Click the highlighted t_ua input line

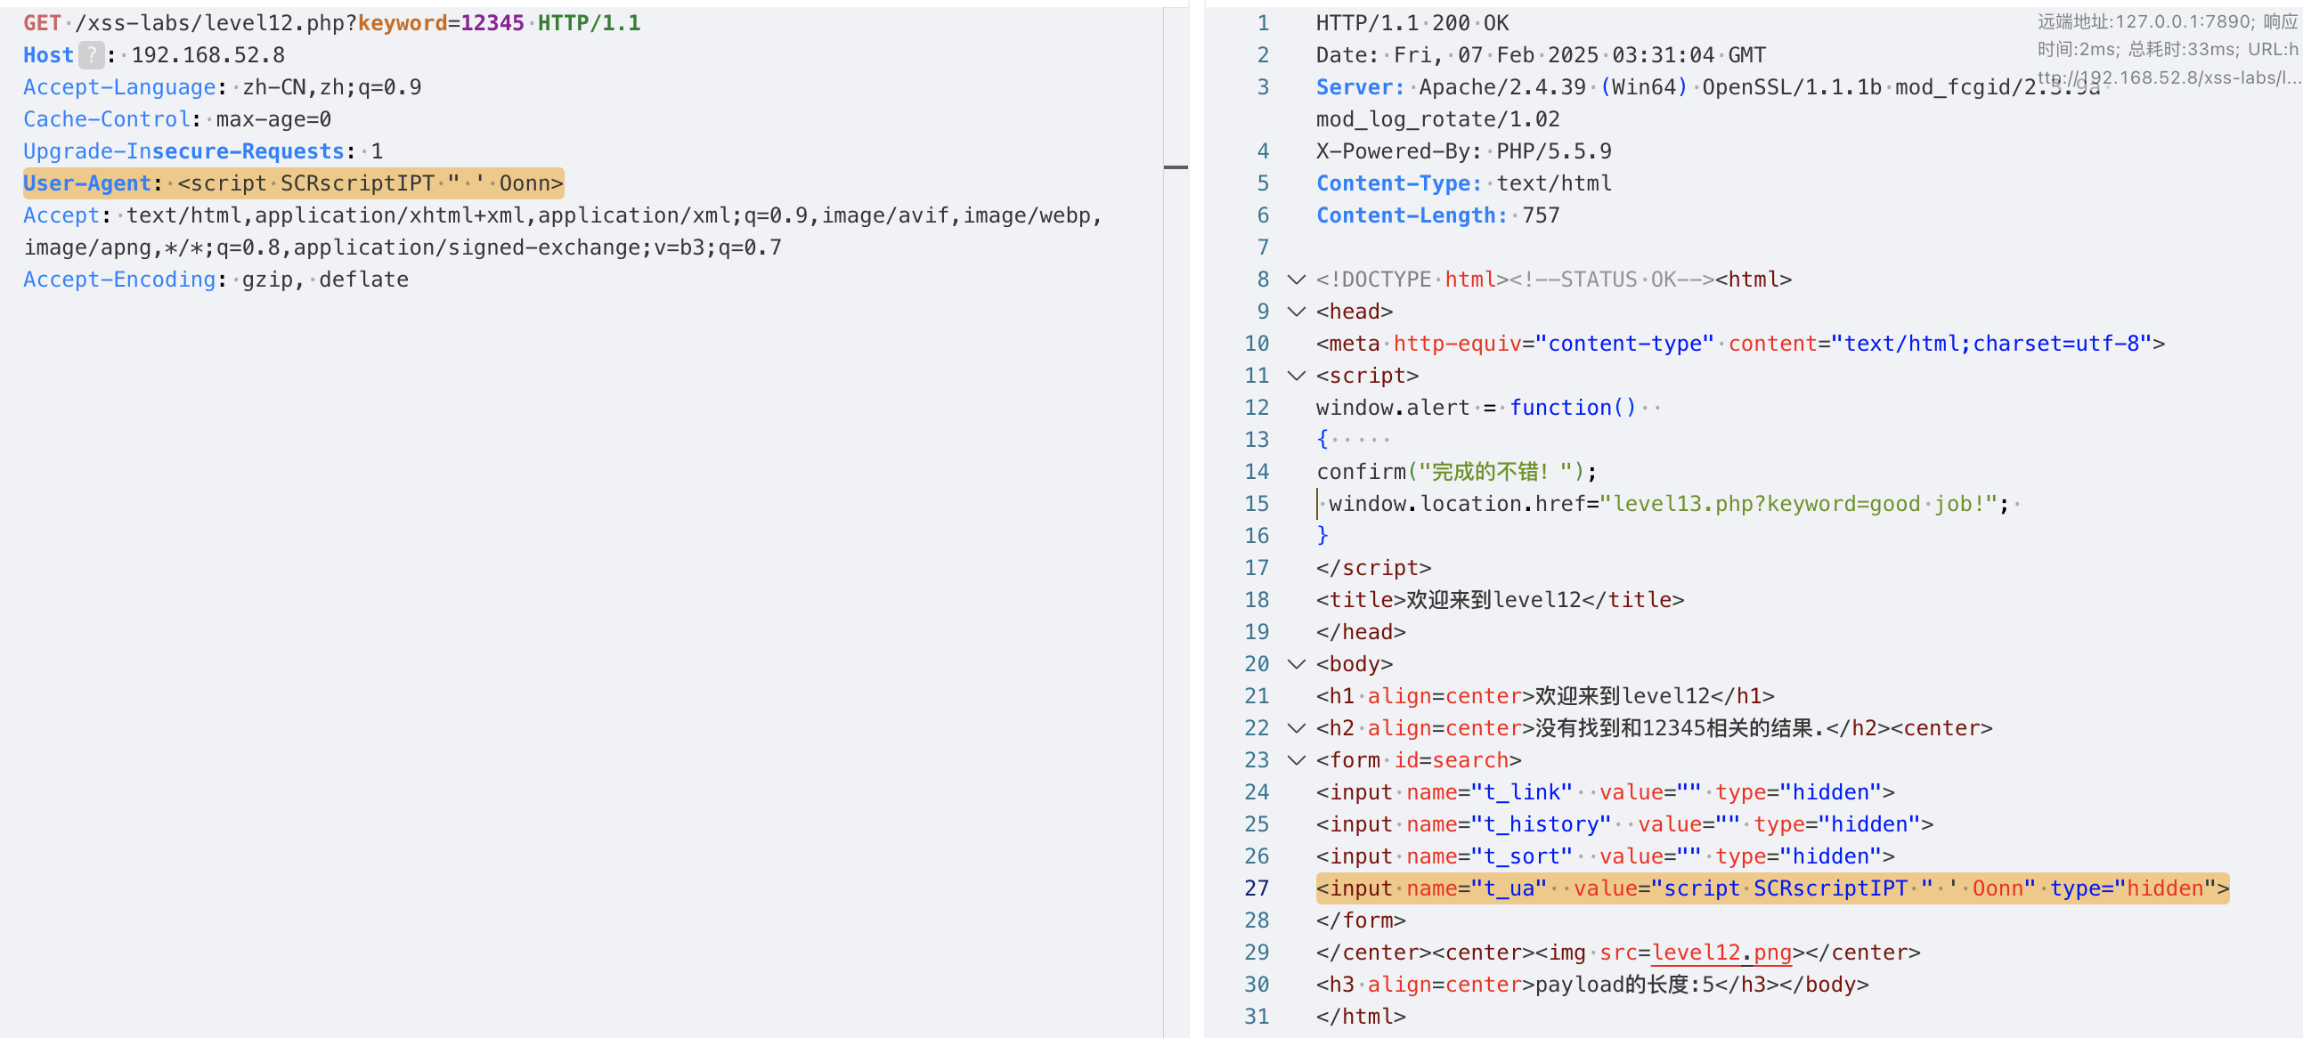point(1771,888)
